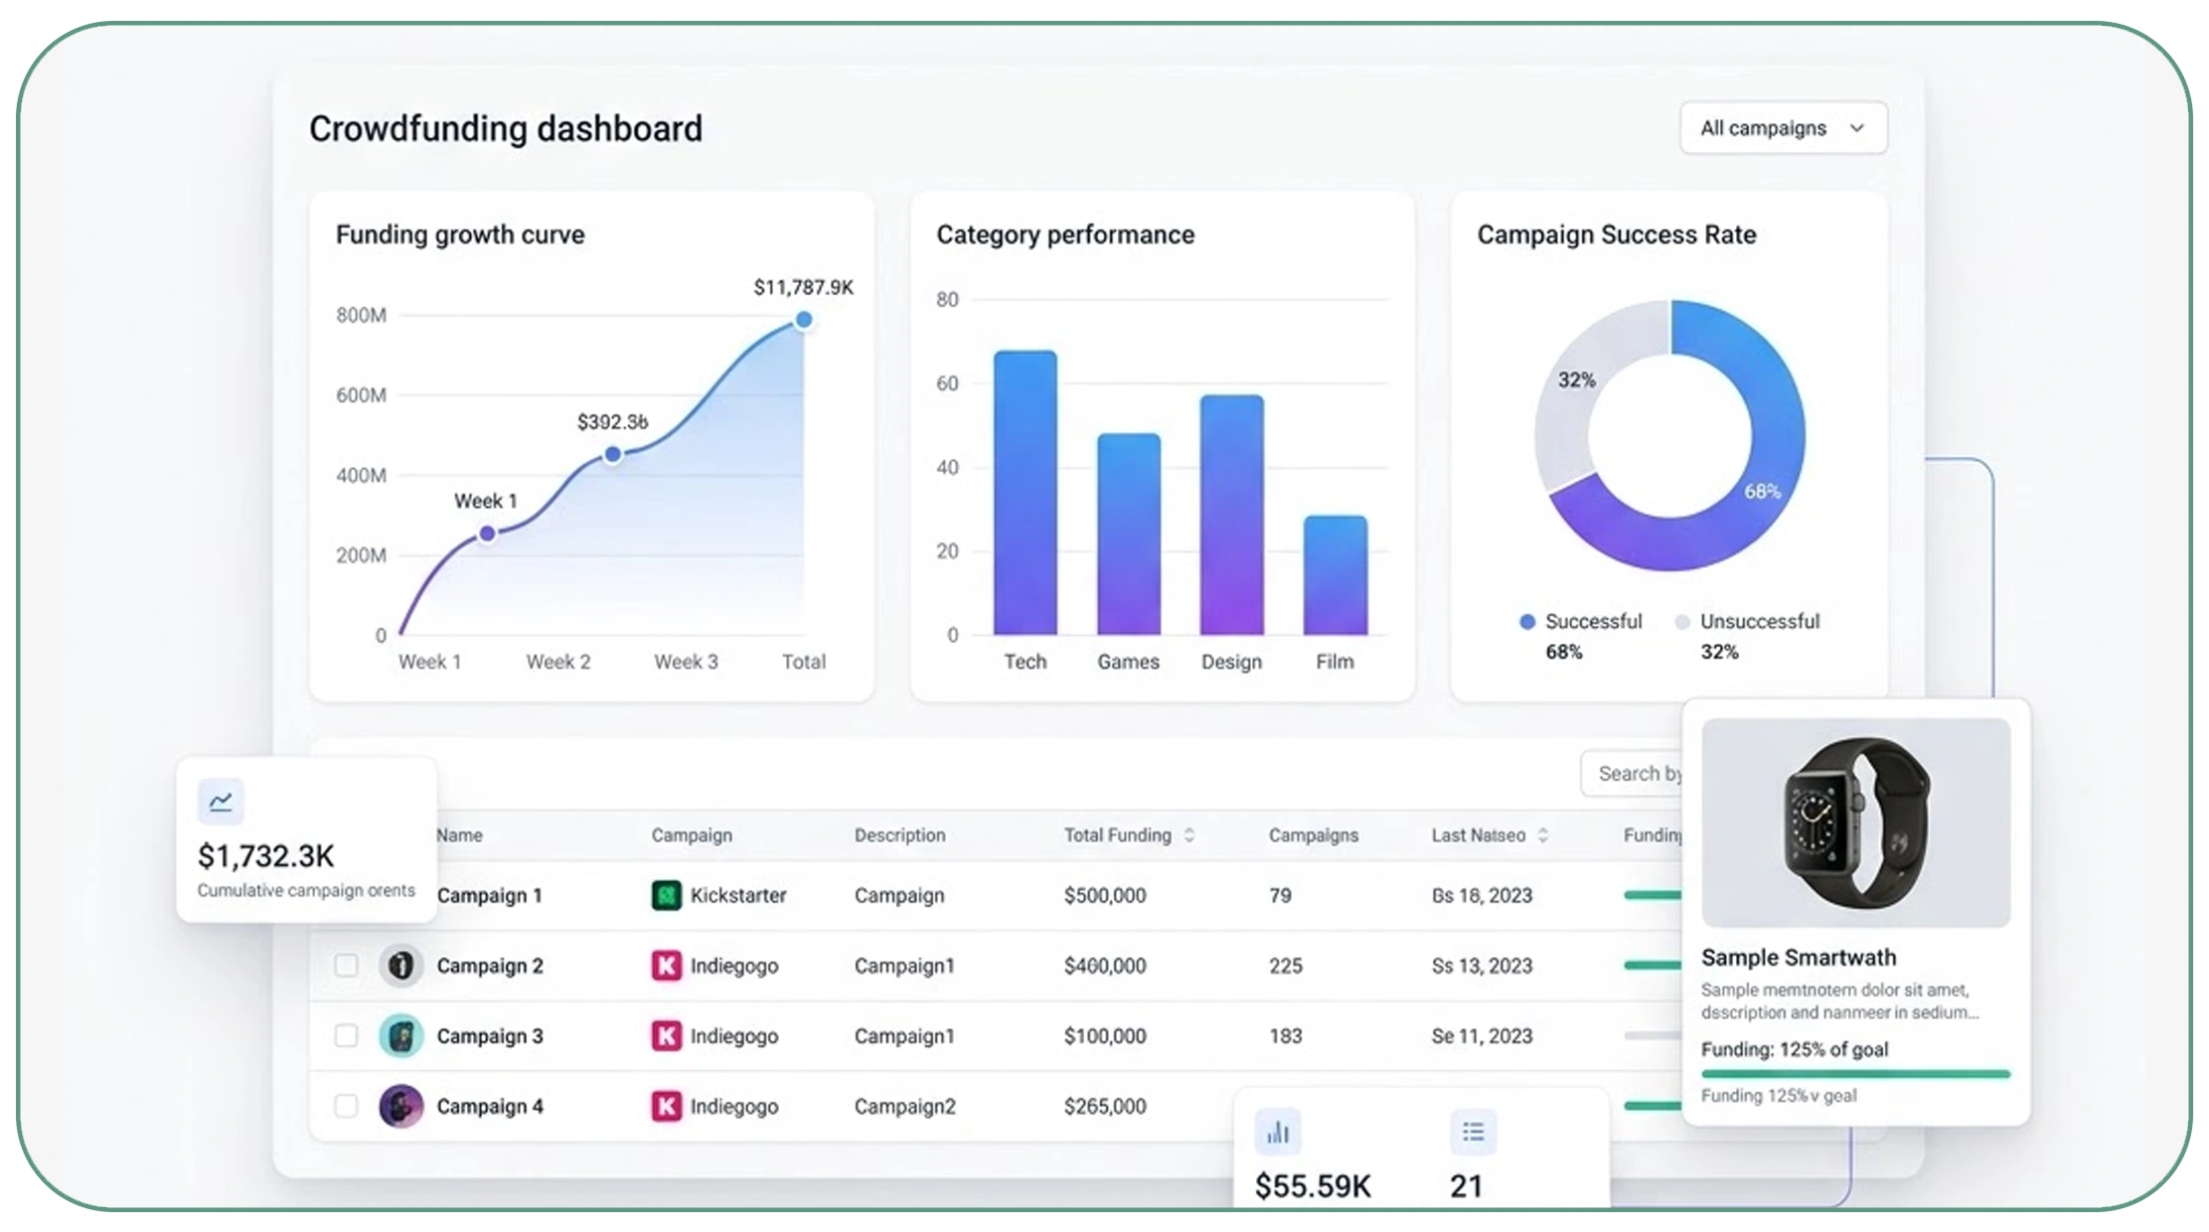This screenshot has width=2209, height=1232.
Task: Click the $392.3 data point on growth curve
Action: coord(613,454)
